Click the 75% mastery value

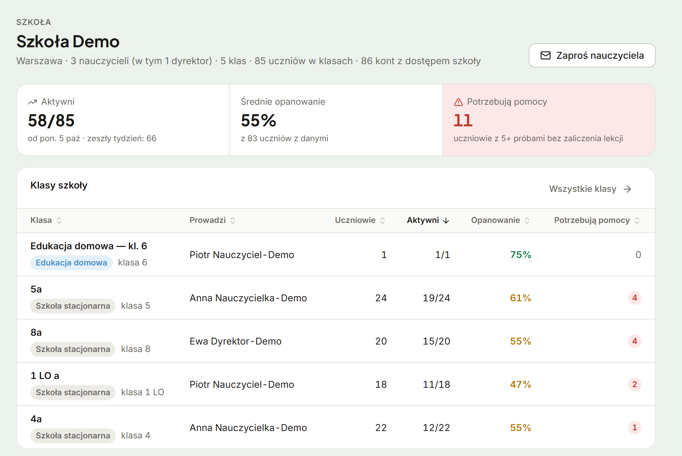coord(521,255)
